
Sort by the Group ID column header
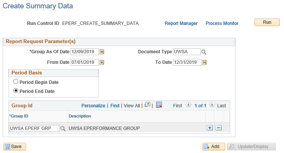click(19, 116)
